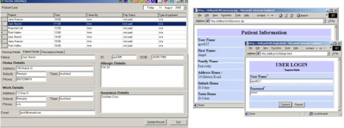The width and height of the screenshot is (344, 128).
Task: Open Back history dropdown arrow in login.html browser
Action: pos(317,48)
